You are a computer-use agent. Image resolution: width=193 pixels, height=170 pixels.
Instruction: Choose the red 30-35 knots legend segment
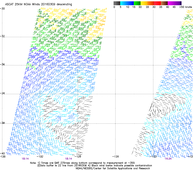(x=158, y=3)
